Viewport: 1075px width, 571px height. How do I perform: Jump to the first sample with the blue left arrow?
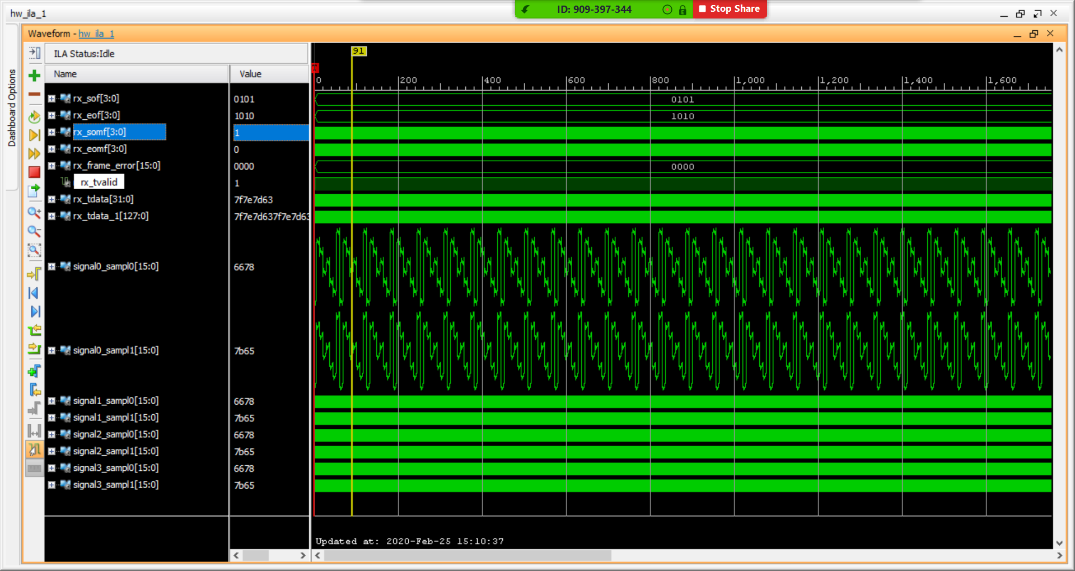click(x=34, y=293)
